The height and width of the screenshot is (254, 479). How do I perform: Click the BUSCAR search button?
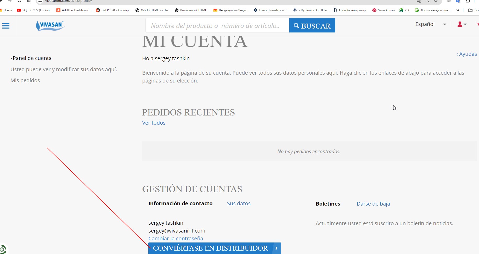click(312, 25)
